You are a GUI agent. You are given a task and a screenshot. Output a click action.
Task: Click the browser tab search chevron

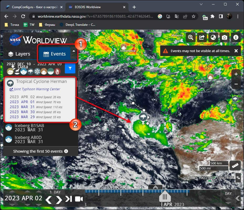pos(201,4)
